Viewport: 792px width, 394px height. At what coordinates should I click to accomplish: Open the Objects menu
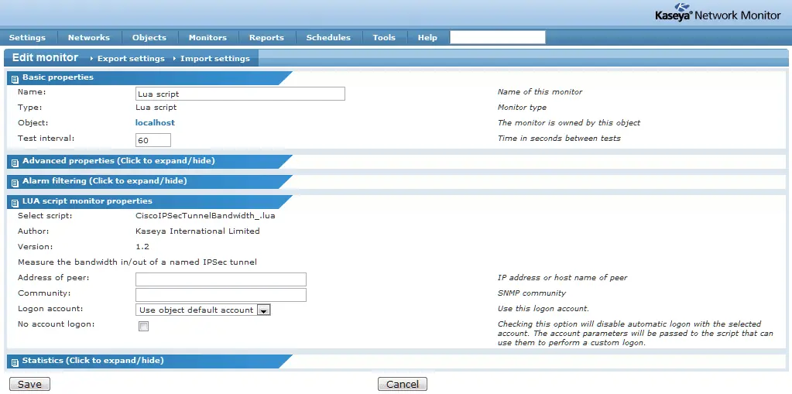[x=149, y=37]
